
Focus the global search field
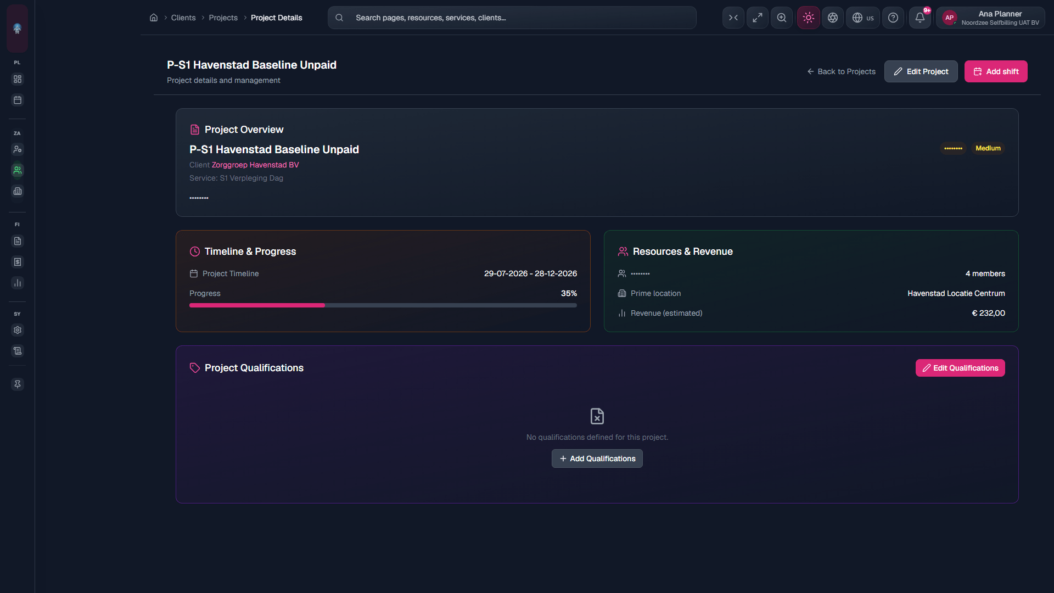click(512, 18)
